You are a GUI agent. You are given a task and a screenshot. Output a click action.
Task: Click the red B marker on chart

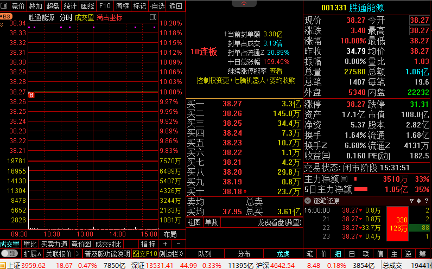pos(31,95)
